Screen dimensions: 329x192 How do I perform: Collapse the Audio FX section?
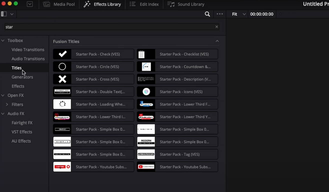(x=3, y=114)
